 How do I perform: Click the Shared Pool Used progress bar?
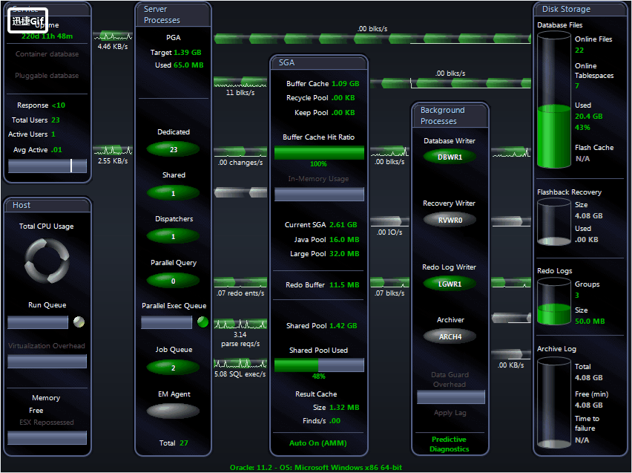(x=319, y=365)
